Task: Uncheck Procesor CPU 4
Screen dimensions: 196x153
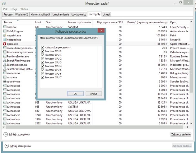Action: [43, 66]
